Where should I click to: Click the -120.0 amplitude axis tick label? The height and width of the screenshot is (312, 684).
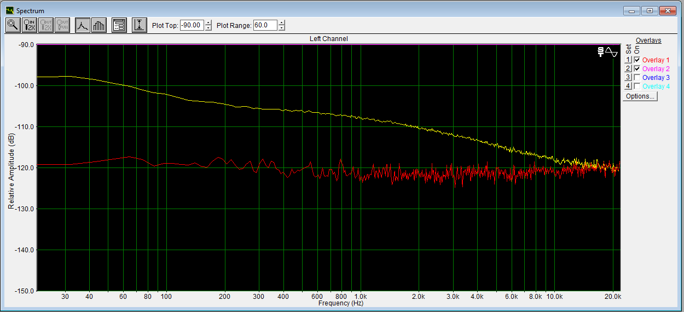pos(26,167)
